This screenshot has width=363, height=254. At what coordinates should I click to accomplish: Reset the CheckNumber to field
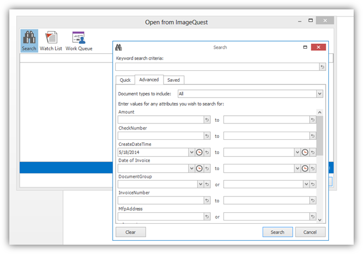(313, 136)
